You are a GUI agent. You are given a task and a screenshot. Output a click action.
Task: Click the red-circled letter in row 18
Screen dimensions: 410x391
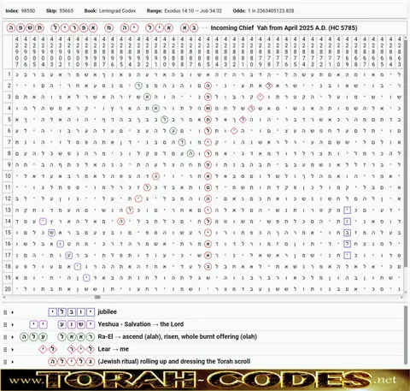(x=208, y=267)
